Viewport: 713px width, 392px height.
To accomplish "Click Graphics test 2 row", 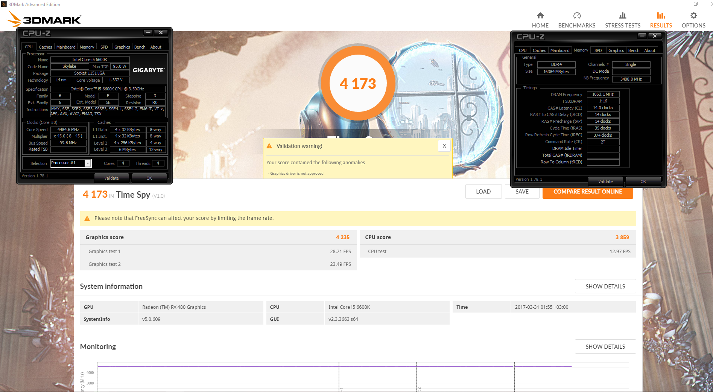I will coord(218,264).
